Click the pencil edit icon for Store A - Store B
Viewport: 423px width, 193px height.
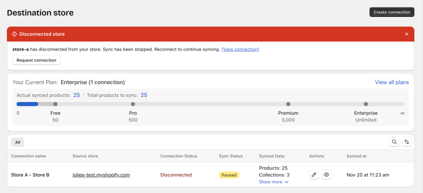click(x=314, y=175)
